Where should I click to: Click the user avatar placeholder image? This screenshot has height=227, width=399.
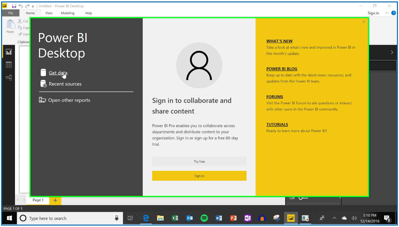tap(199, 65)
